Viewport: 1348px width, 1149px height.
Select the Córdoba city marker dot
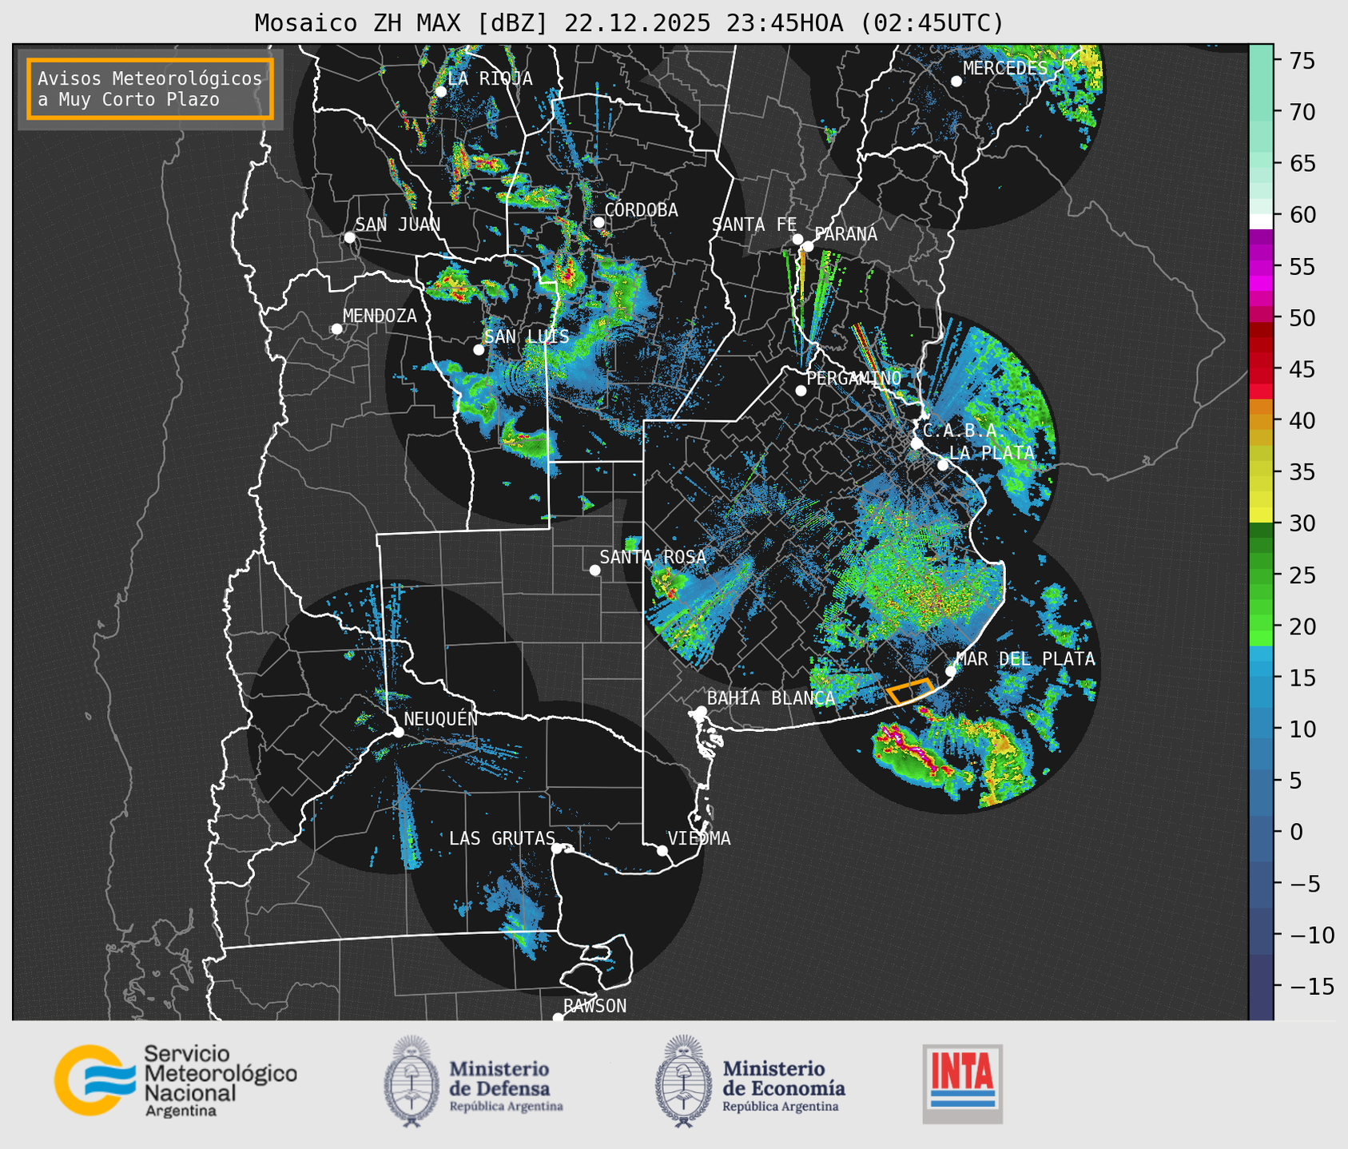tap(598, 222)
